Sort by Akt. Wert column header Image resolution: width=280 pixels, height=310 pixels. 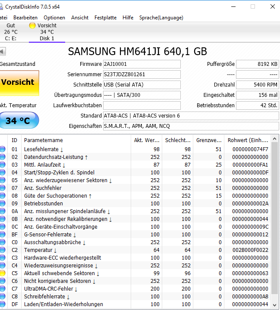pyautogui.click(x=146, y=140)
